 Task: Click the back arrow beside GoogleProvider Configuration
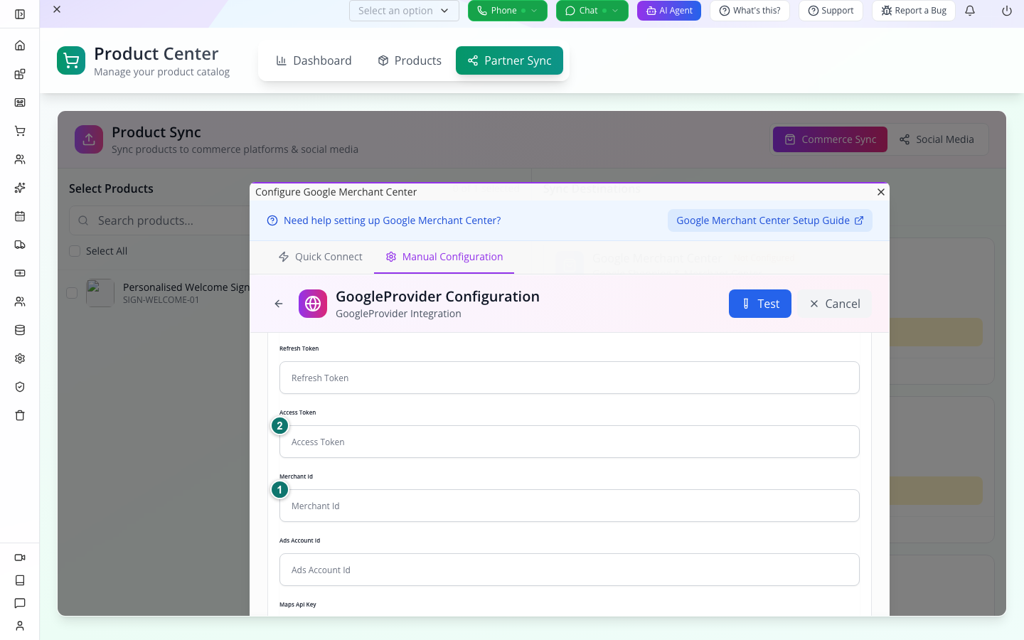pyautogui.click(x=279, y=304)
